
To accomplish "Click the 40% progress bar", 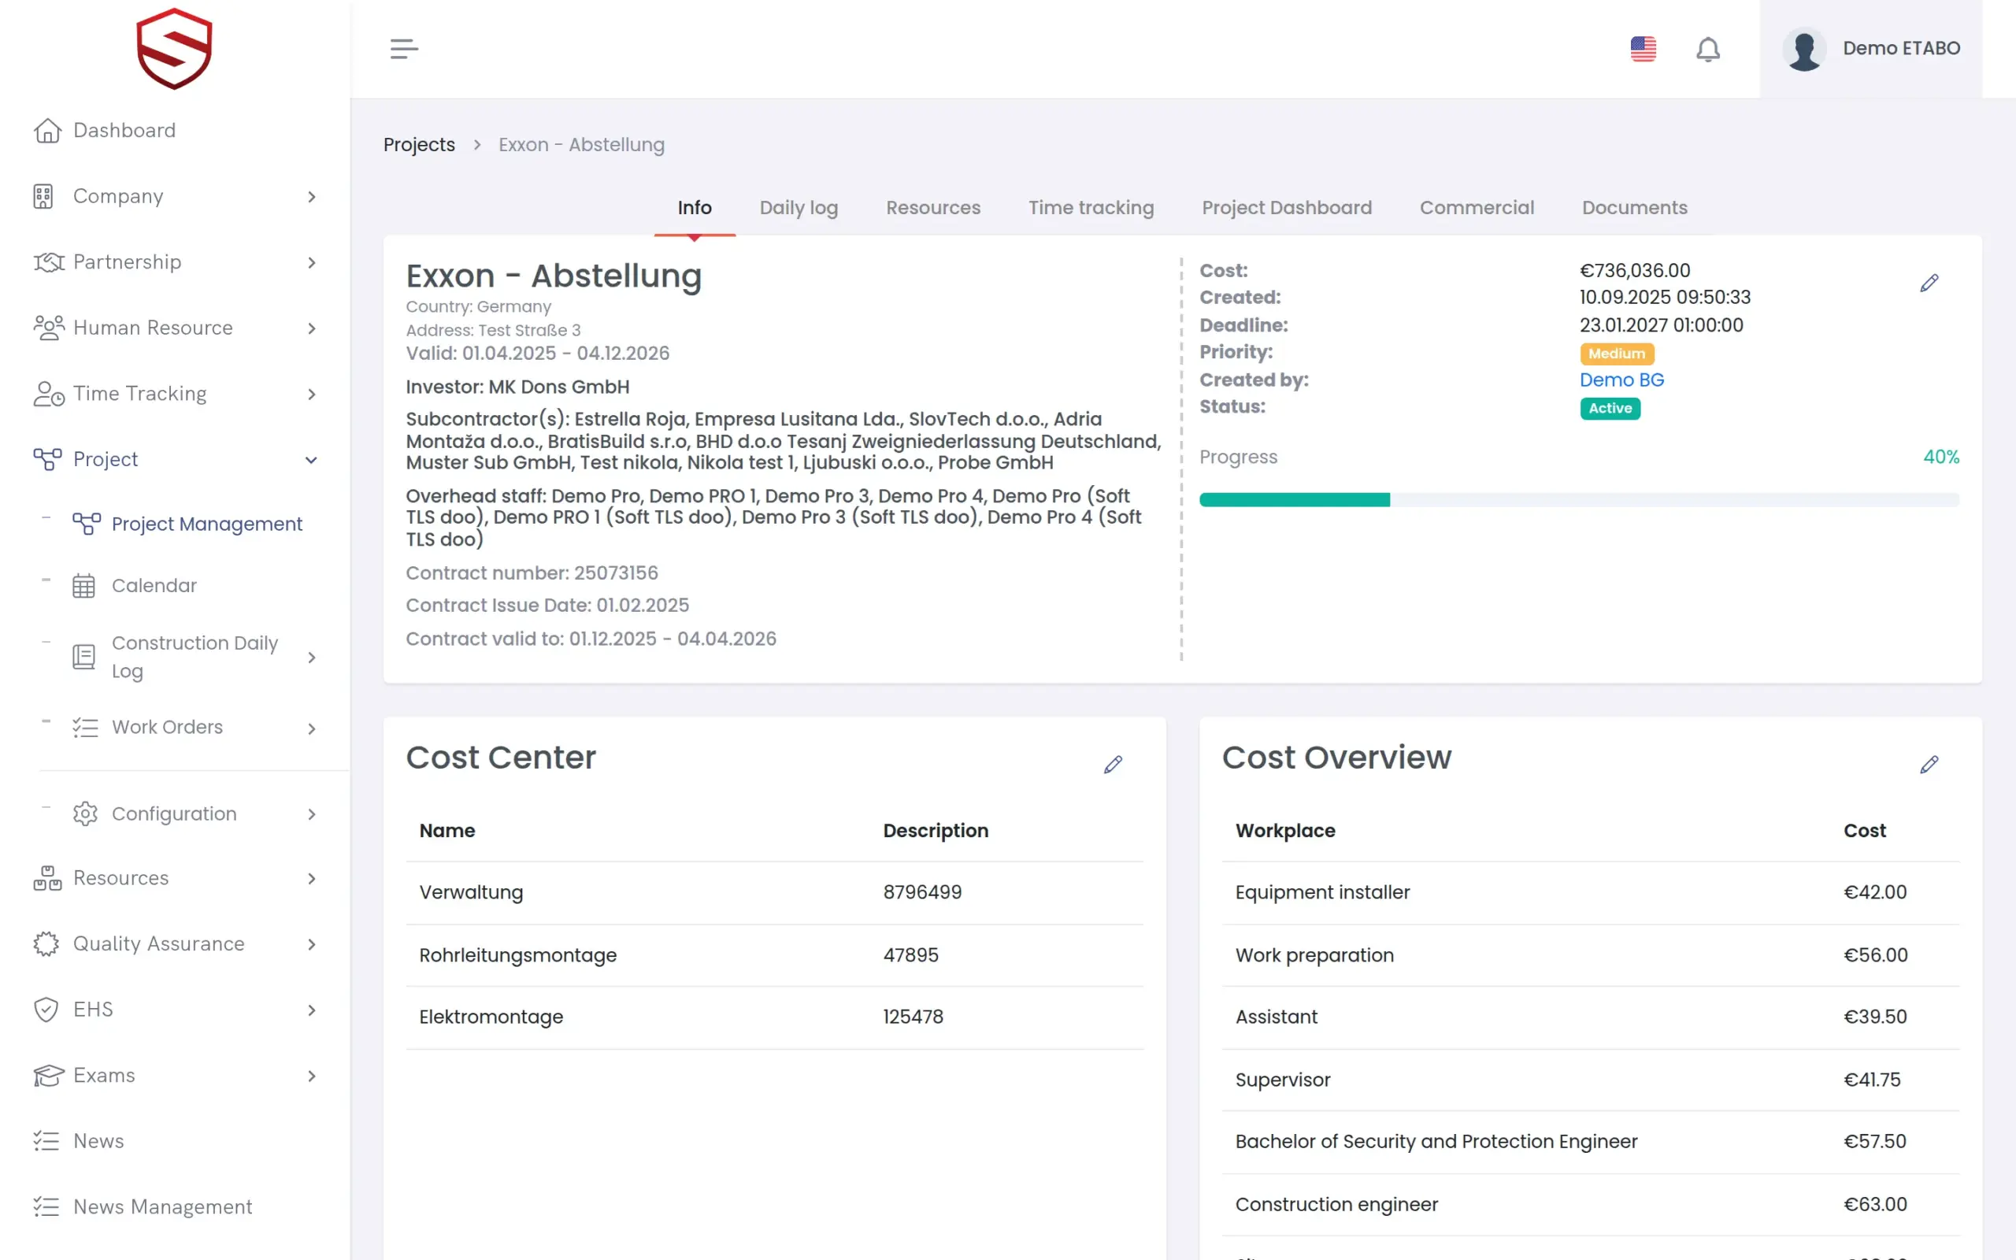I will pos(1579,500).
